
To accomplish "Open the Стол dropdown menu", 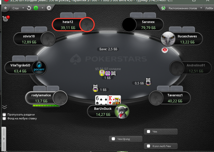I will (18, 8).
